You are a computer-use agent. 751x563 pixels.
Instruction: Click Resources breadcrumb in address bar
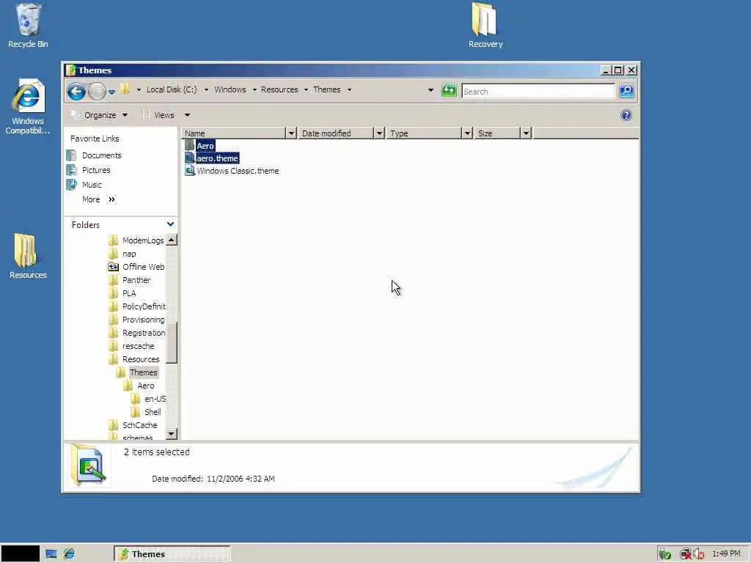(x=279, y=89)
